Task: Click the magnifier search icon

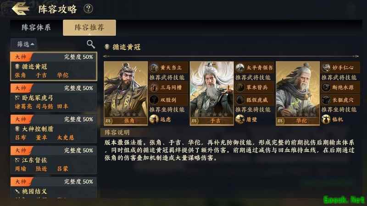Action: click(x=90, y=44)
